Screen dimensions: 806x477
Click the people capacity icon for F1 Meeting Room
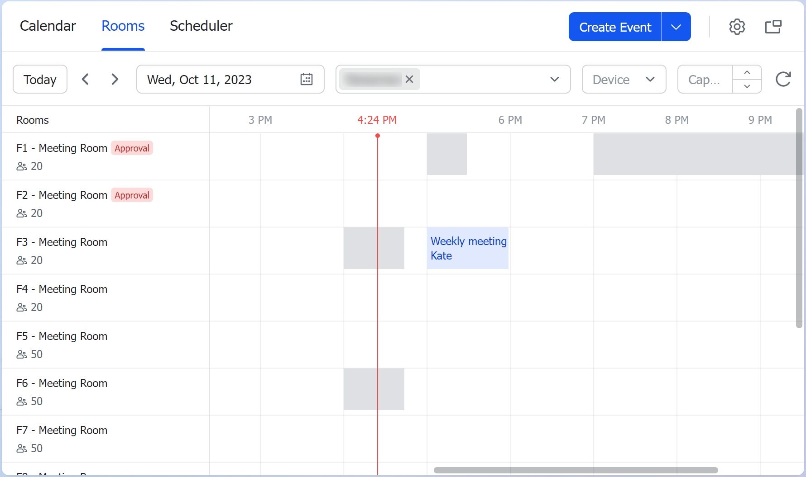tap(21, 166)
